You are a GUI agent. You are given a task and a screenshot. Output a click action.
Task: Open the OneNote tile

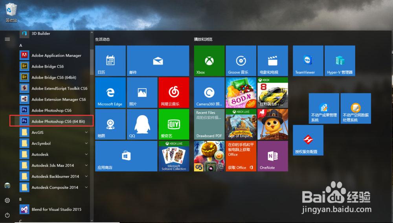273,156
